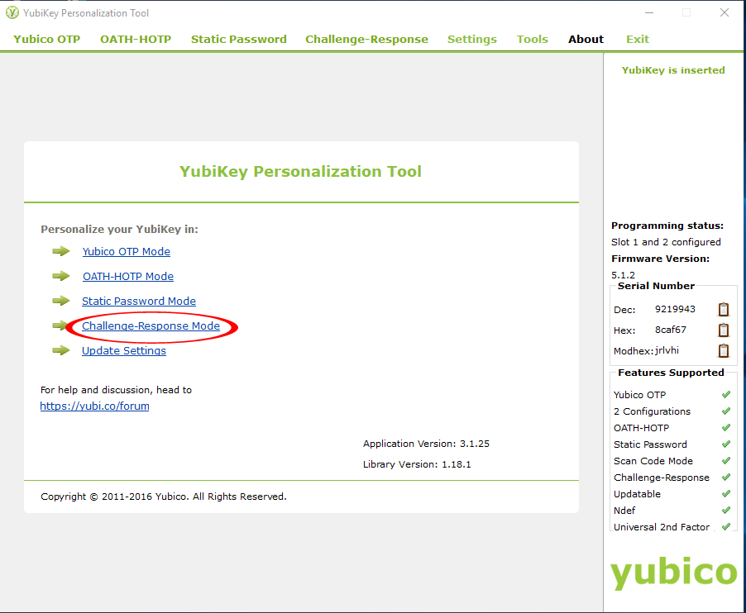Copy the decimal serial number to clipboard

point(723,309)
